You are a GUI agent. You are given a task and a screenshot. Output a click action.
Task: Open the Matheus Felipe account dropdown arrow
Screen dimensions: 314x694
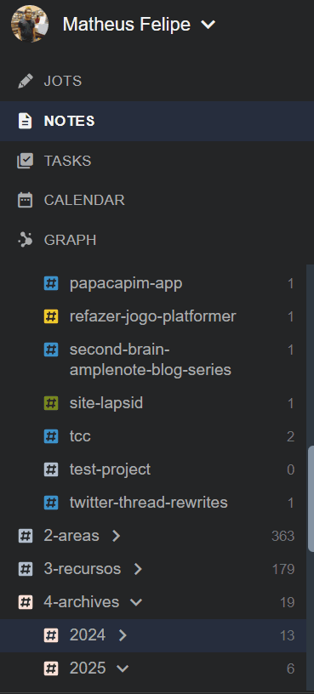[208, 25]
